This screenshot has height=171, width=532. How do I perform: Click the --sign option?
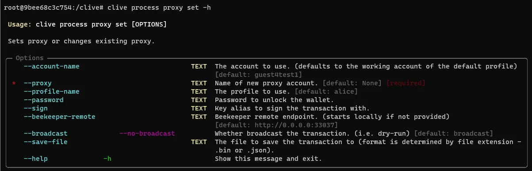(x=35, y=108)
